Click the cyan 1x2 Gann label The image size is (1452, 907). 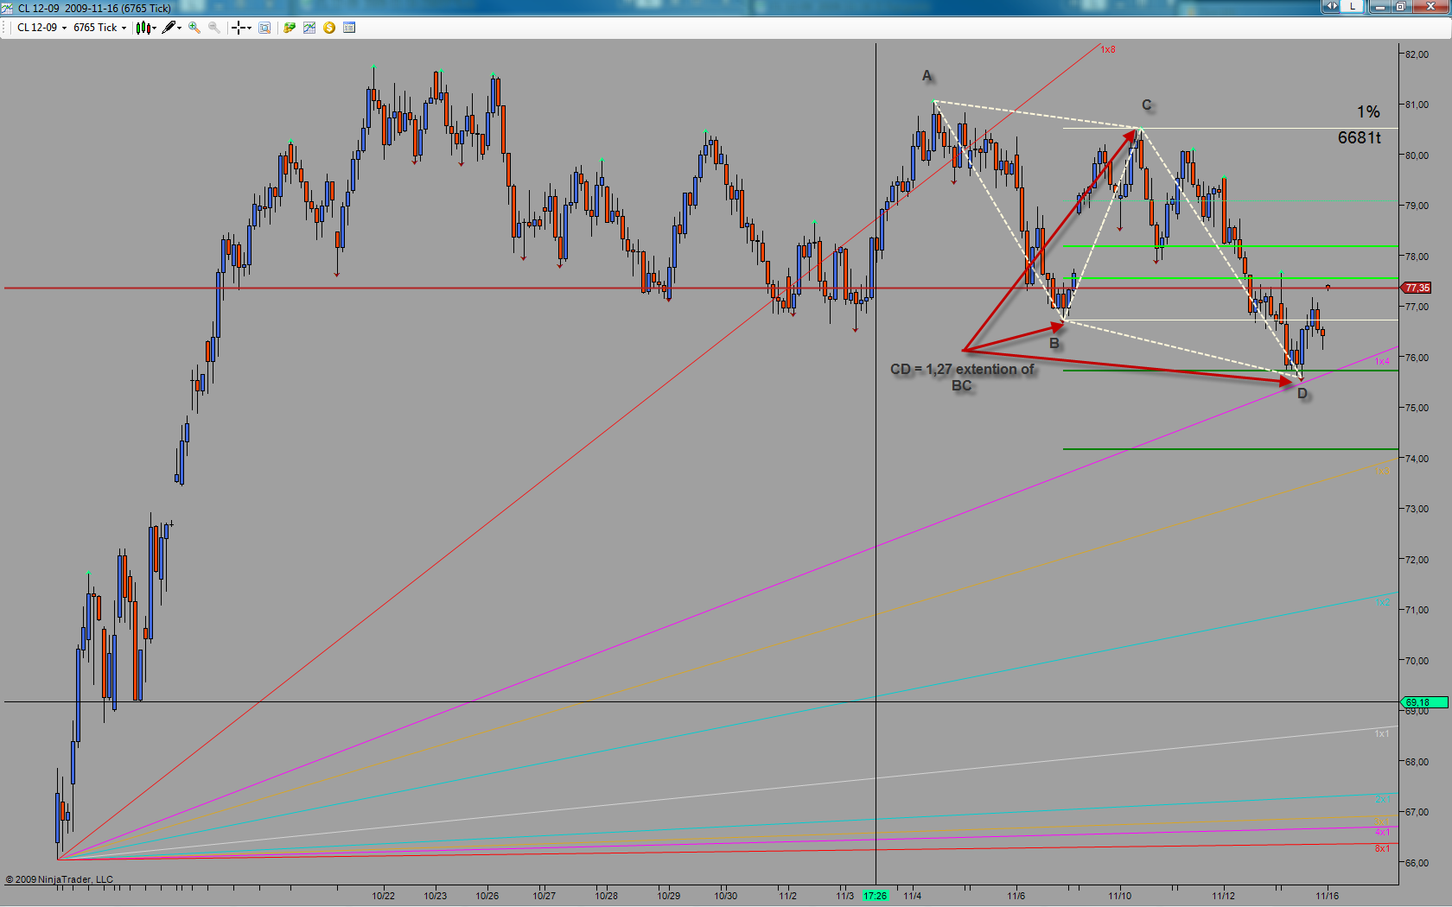click(1382, 602)
